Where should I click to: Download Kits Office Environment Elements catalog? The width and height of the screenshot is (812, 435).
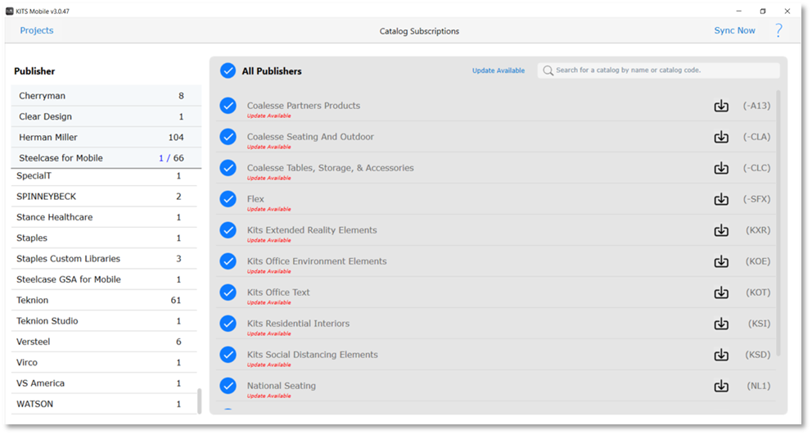coord(721,261)
